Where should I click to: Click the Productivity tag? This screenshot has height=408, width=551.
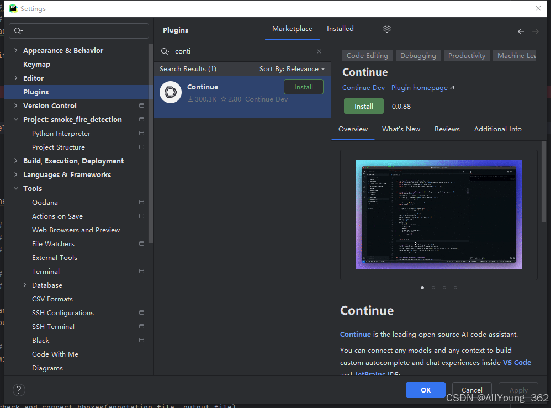click(467, 56)
